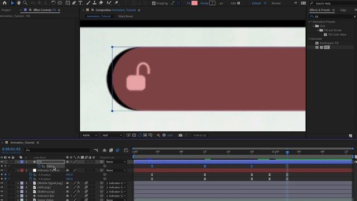Select the Effects & Presets tab
Viewport: 357px width, 201px height.
(x=320, y=10)
